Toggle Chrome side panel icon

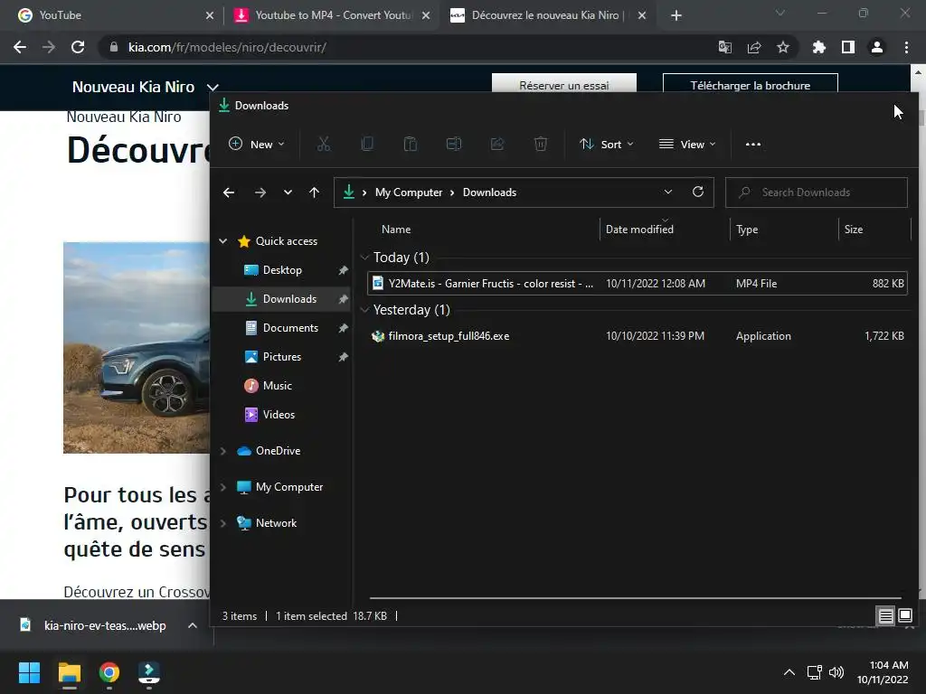(x=848, y=47)
